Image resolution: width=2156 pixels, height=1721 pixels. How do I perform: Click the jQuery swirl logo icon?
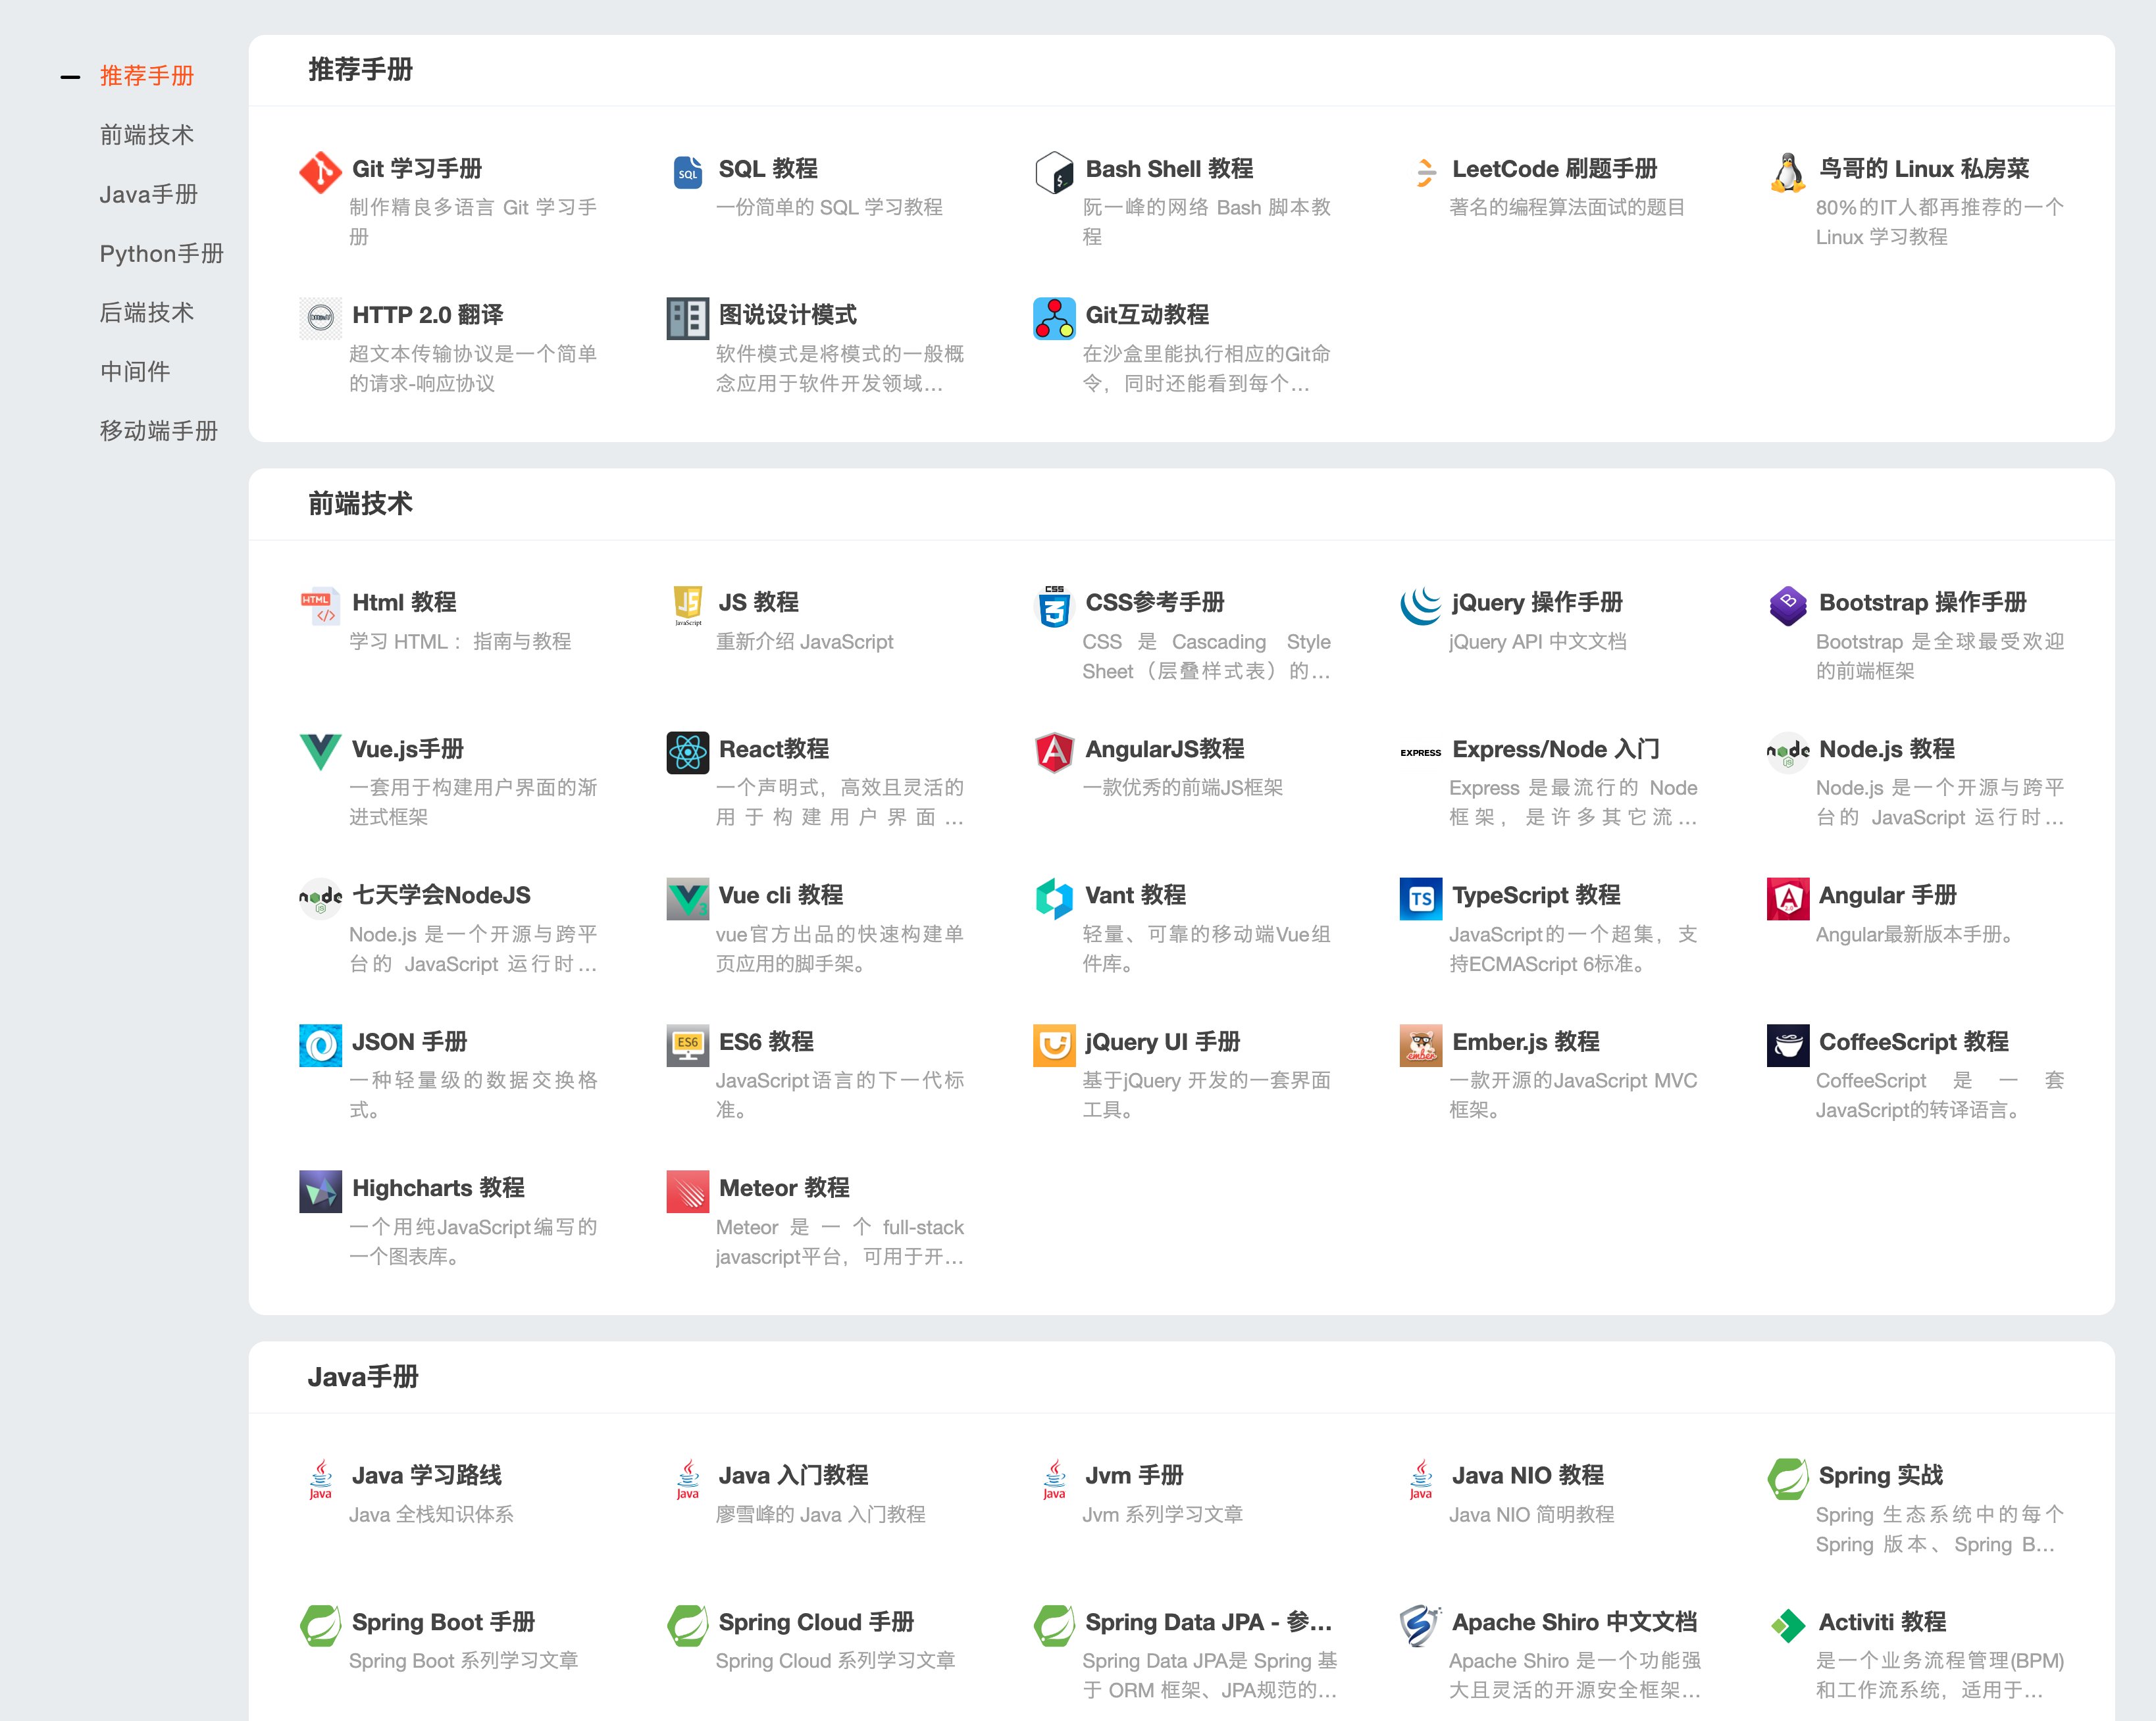pos(1421,606)
